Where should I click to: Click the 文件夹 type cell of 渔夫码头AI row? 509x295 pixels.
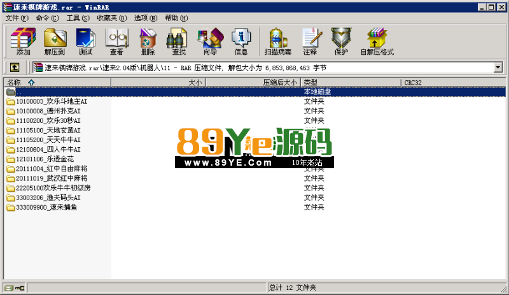tap(314, 198)
